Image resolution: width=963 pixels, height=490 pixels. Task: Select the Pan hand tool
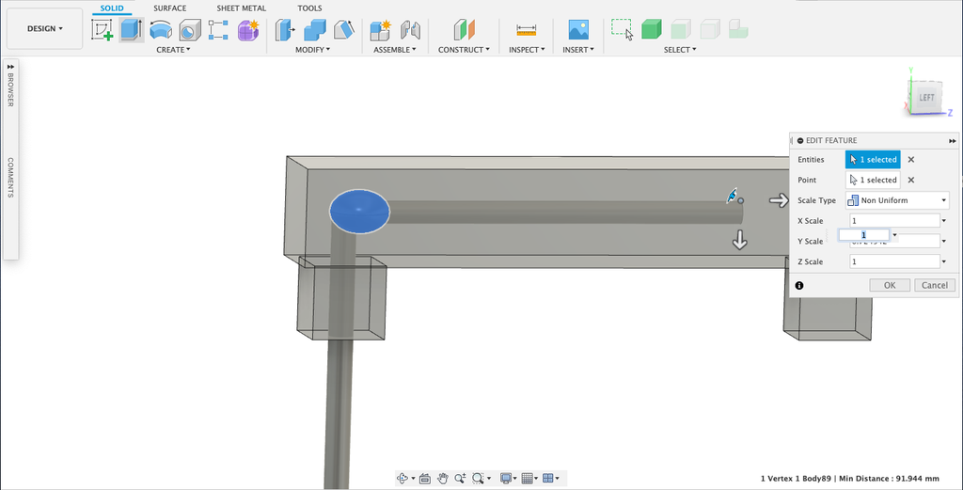(x=442, y=479)
